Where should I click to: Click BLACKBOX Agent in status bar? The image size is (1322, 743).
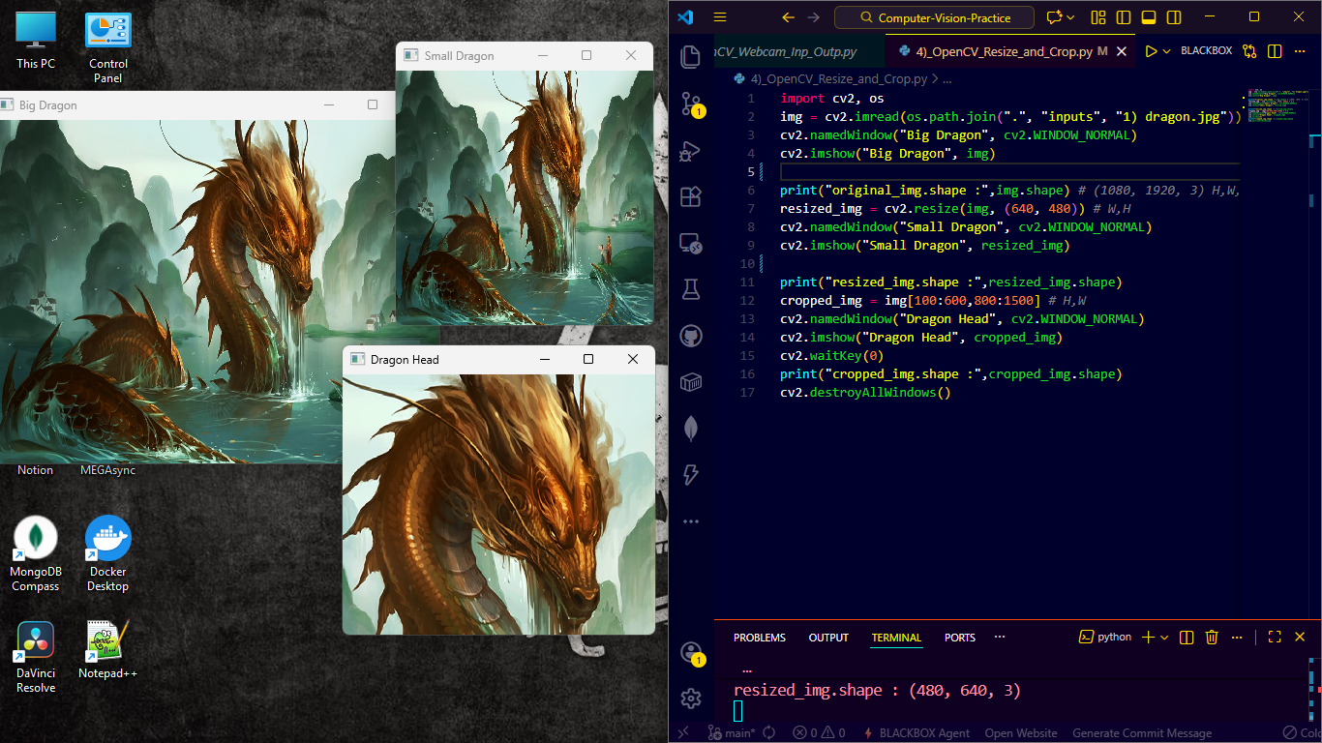(916, 733)
